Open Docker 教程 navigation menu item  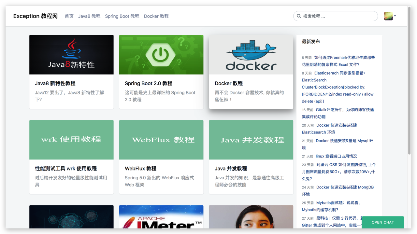click(x=156, y=16)
